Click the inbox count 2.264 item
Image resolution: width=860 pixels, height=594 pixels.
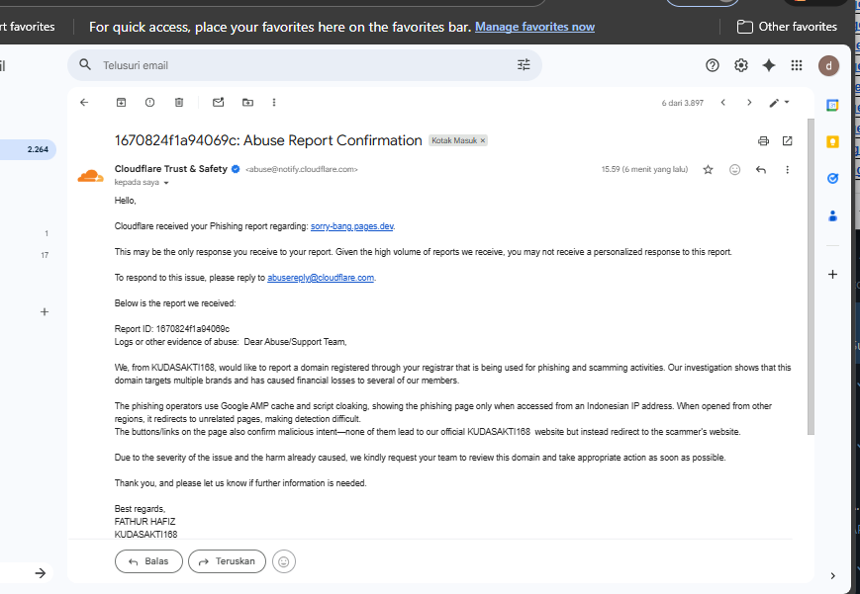point(28,149)
